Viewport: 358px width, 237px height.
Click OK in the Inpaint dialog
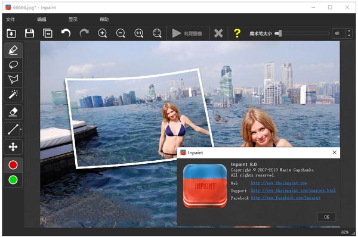tap(327, 217)
